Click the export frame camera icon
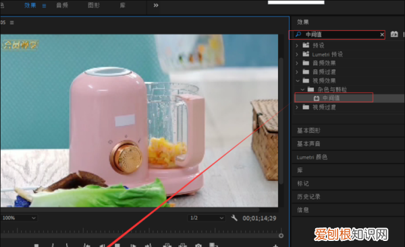 198,246
